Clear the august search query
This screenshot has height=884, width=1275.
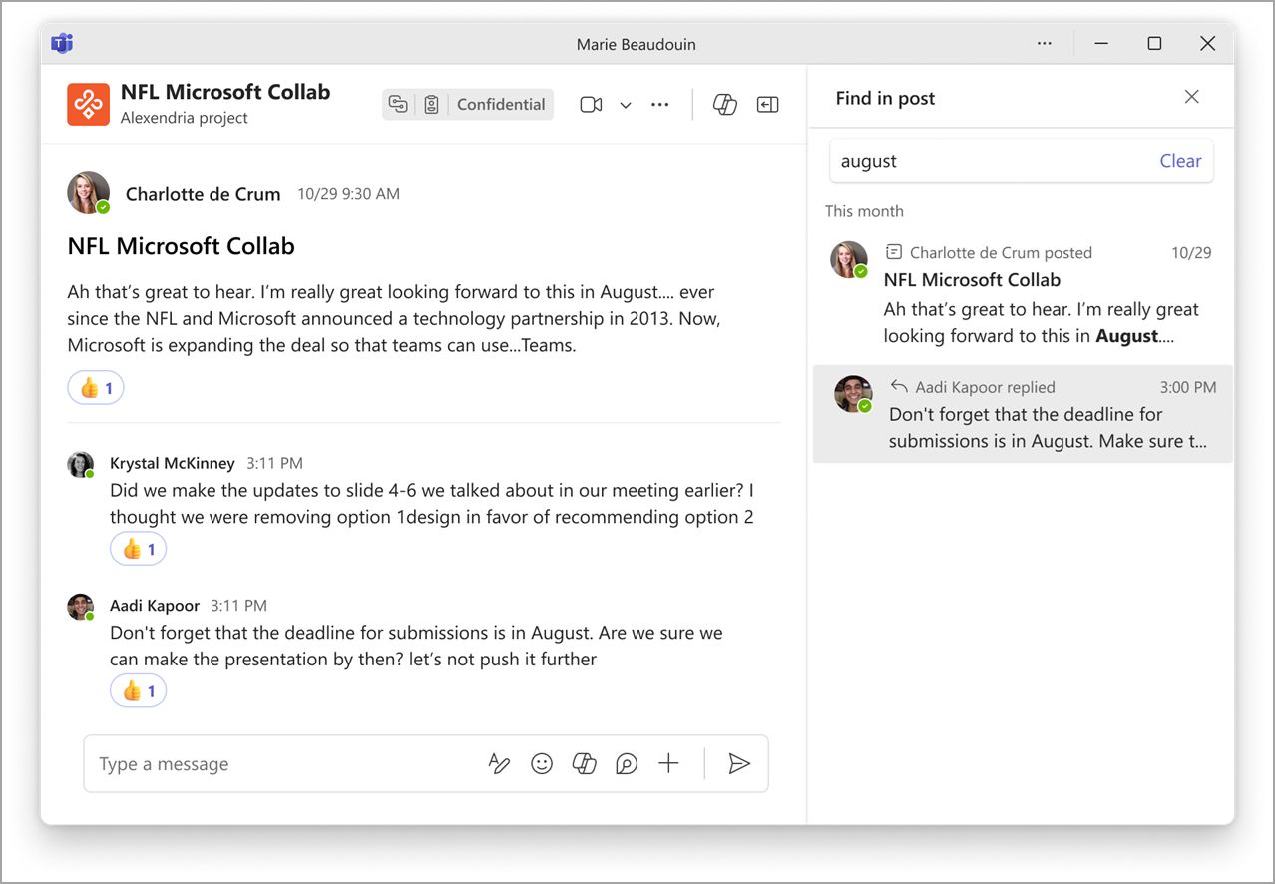1180,161
